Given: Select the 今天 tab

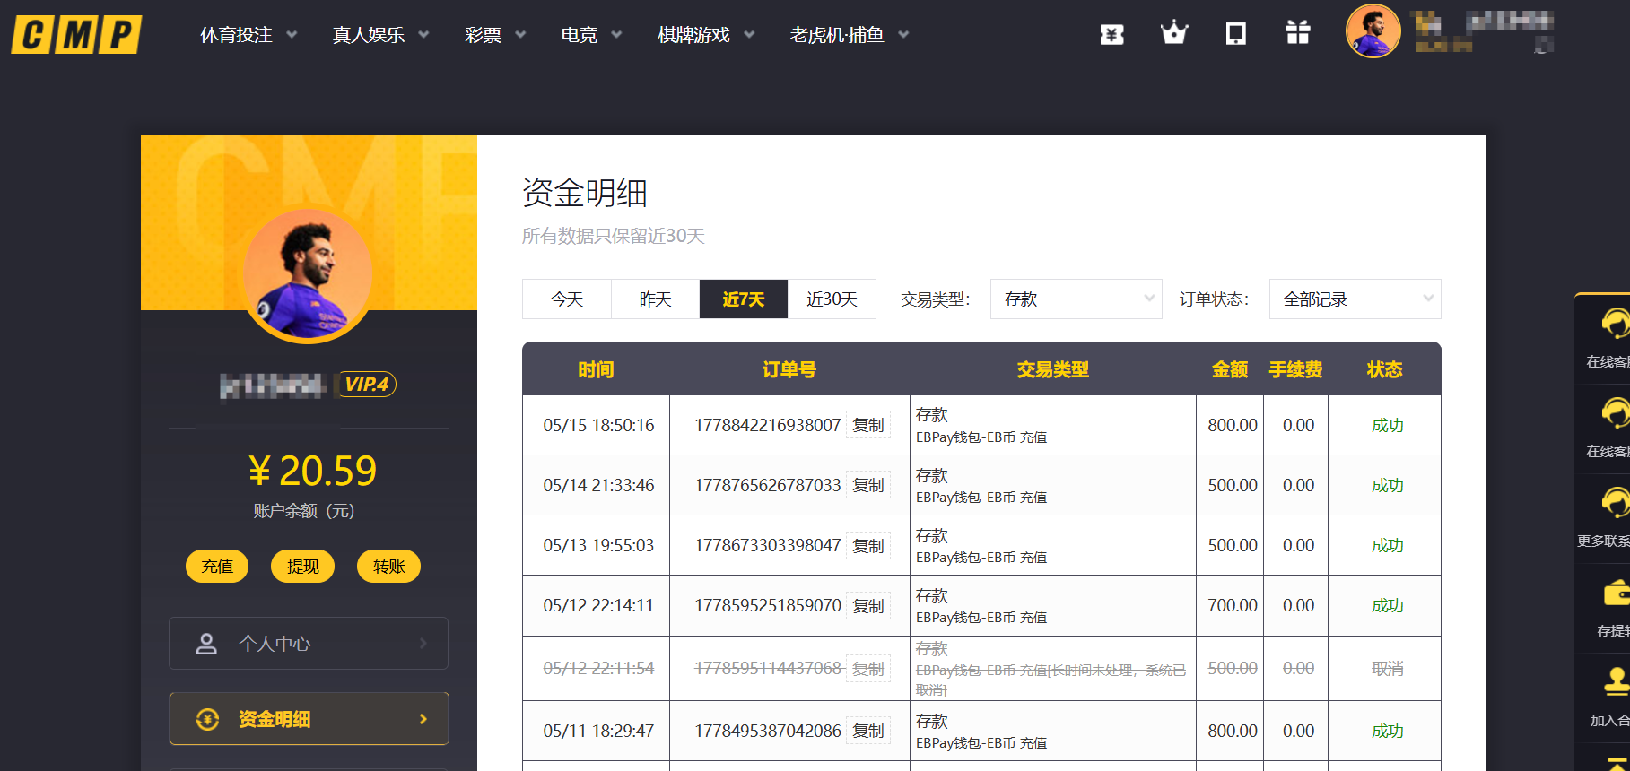Looking at the screenshot, I should pyautogui.click(x=567, y=299).
